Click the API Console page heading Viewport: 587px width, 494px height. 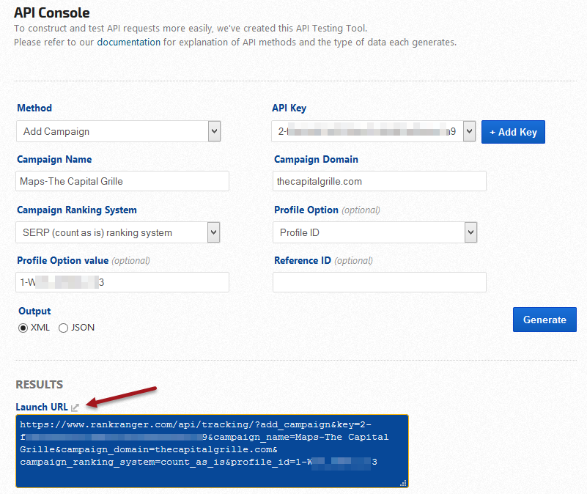52,12
